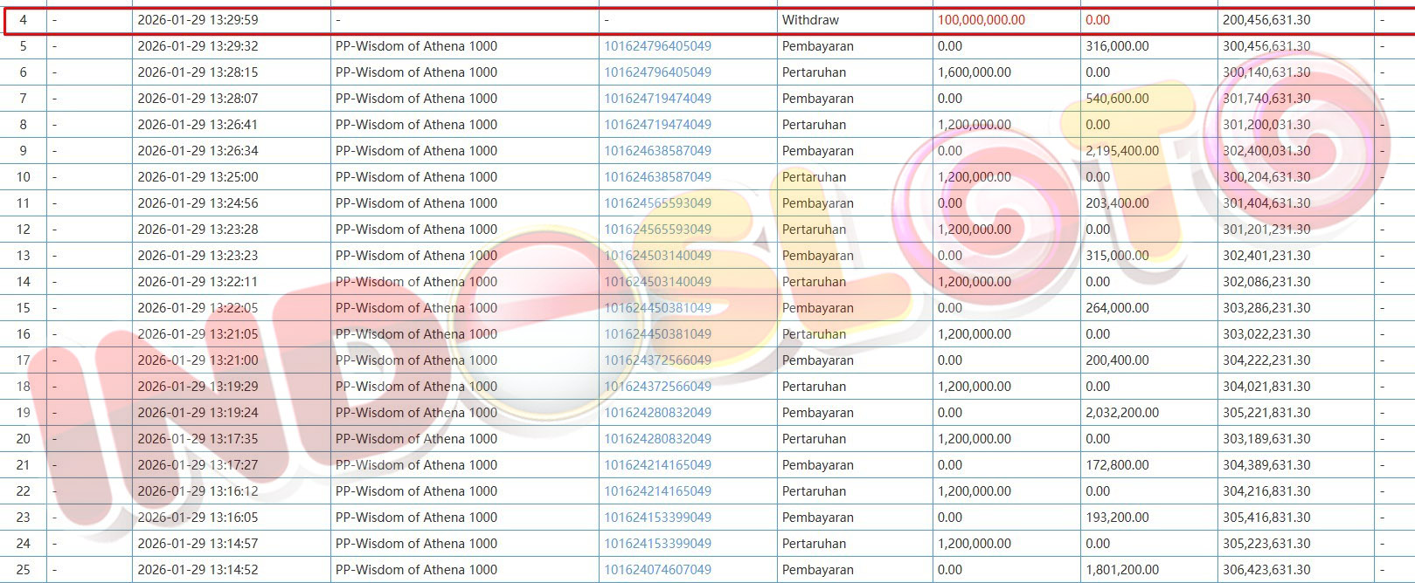This screenshot has width=1415, height=583.
Task: Open transaction link 101624450381049 in row 16
Action: pyautogui.click(x=657, y=334)
